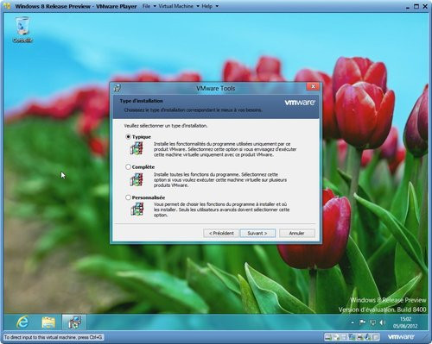The image size is (432, 344).
Task: Click the window resize grip corner
Action: tap(426, 337)
